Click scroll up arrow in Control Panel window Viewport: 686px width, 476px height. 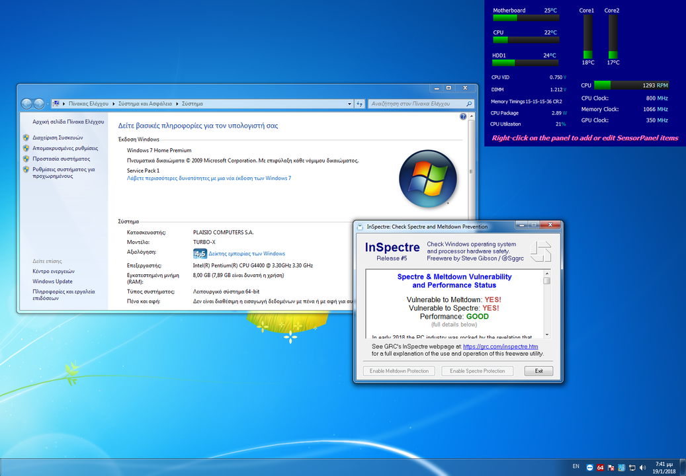pos(471,117)
